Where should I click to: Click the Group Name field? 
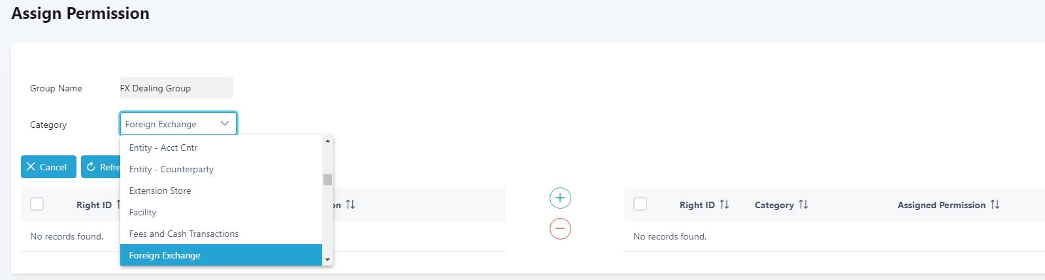(x=176, y=88)
